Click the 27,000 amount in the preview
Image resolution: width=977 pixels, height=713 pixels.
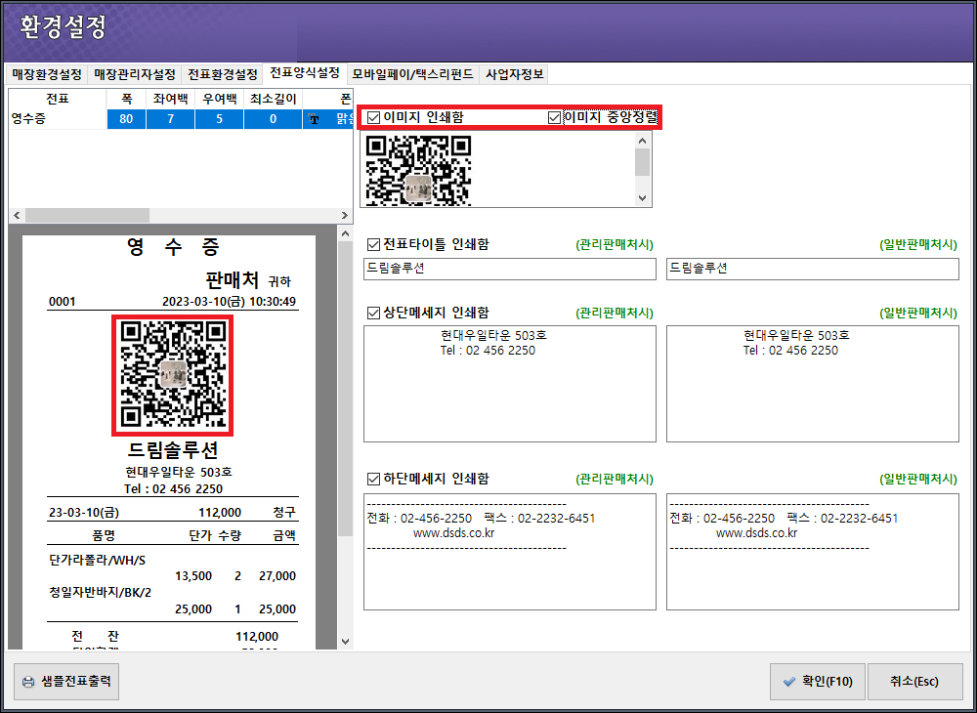(x=277, y=576)
